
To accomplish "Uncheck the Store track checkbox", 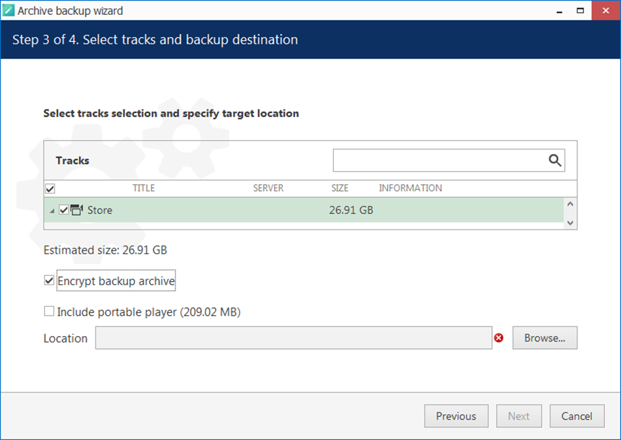I will (64, 210).
